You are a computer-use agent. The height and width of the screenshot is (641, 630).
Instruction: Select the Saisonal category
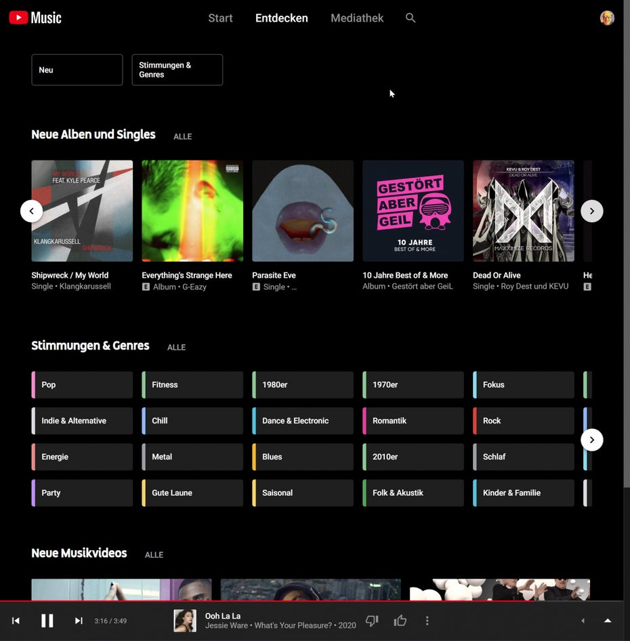tap(303, 493)
